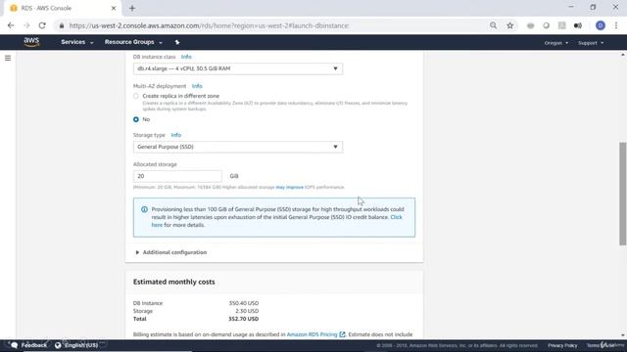Open the Feedback button
The image size is (627, 352).
(x=33, y=345)
